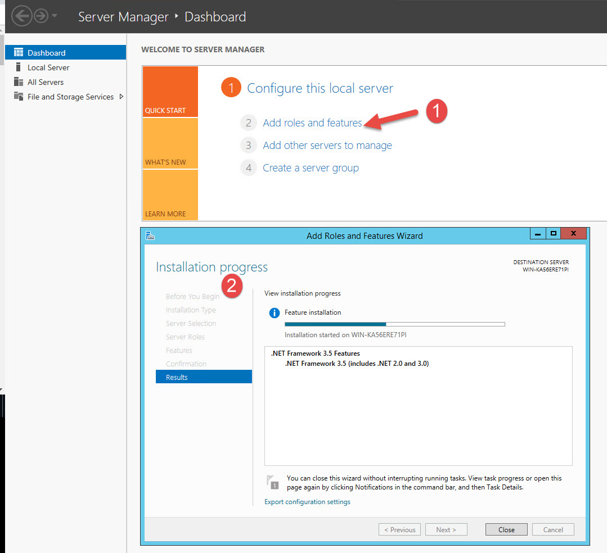Click the All Servers icon in sidebar

pyautogui.click(x=18, y=81)
